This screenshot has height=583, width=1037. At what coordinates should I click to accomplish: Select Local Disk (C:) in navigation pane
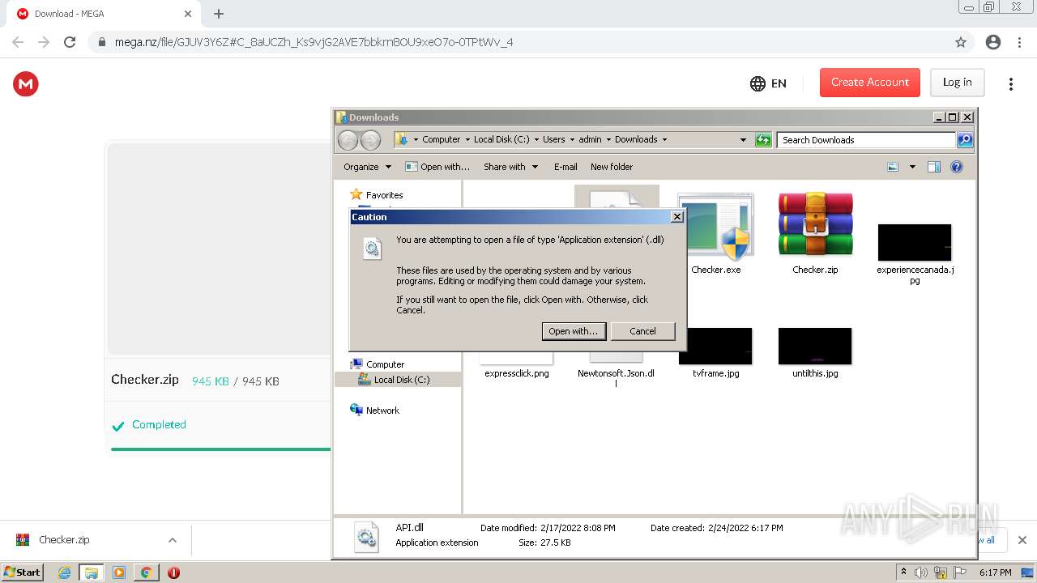(x=402, y=380)
